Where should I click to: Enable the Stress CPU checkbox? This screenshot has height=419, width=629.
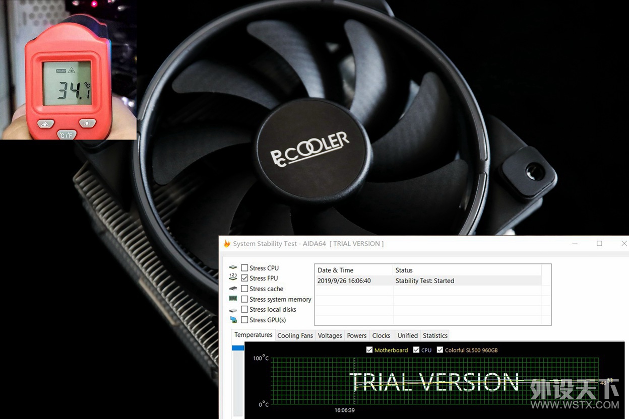point(244,268)
